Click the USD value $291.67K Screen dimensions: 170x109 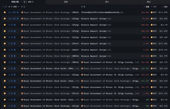pyautogui.click(x=163, y=94)
